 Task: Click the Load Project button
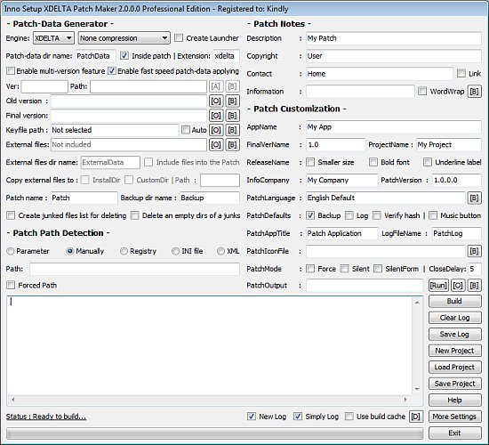(454, 368)
